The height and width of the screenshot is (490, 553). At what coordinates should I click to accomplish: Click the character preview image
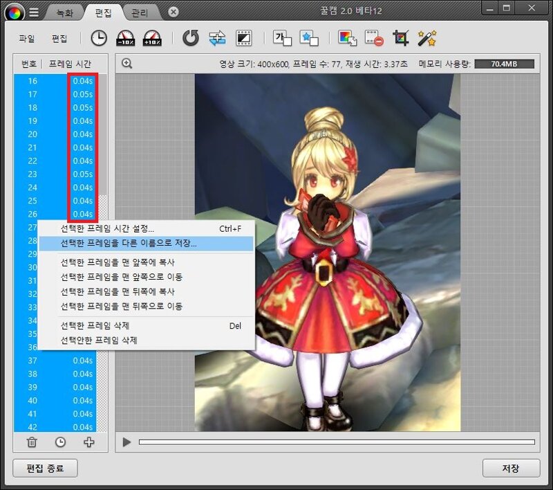(328, 253)
